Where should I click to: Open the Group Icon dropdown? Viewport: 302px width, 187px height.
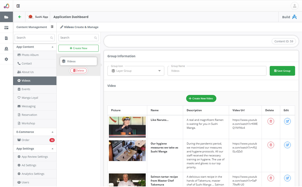136,71
